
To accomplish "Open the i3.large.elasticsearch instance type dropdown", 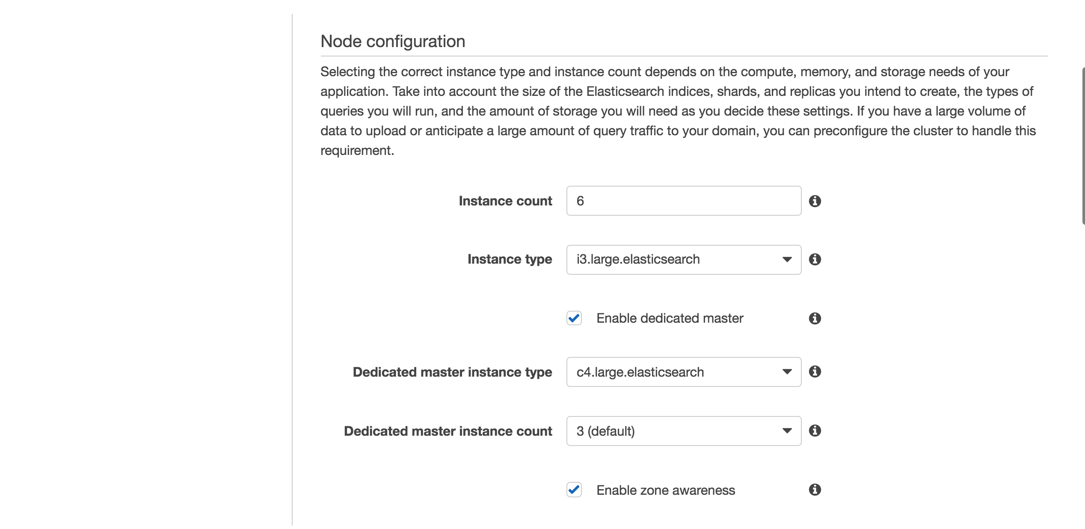I will pos(683,260).
